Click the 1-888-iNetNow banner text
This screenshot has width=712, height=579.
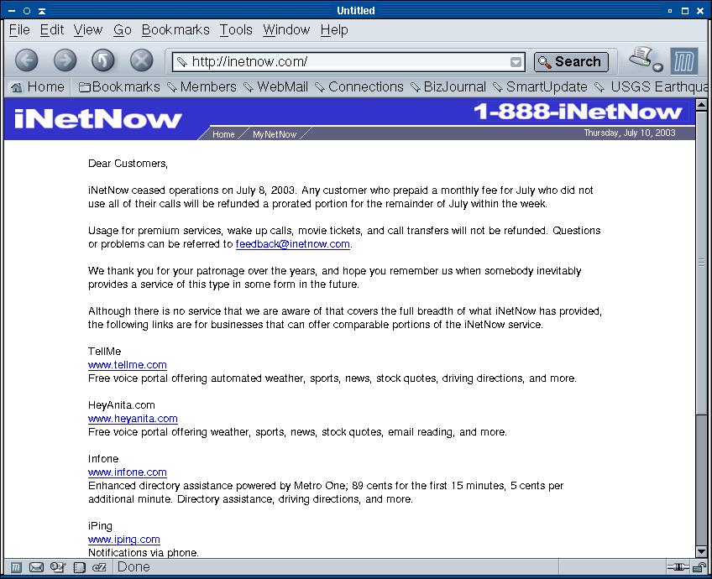tap(578, 112)
